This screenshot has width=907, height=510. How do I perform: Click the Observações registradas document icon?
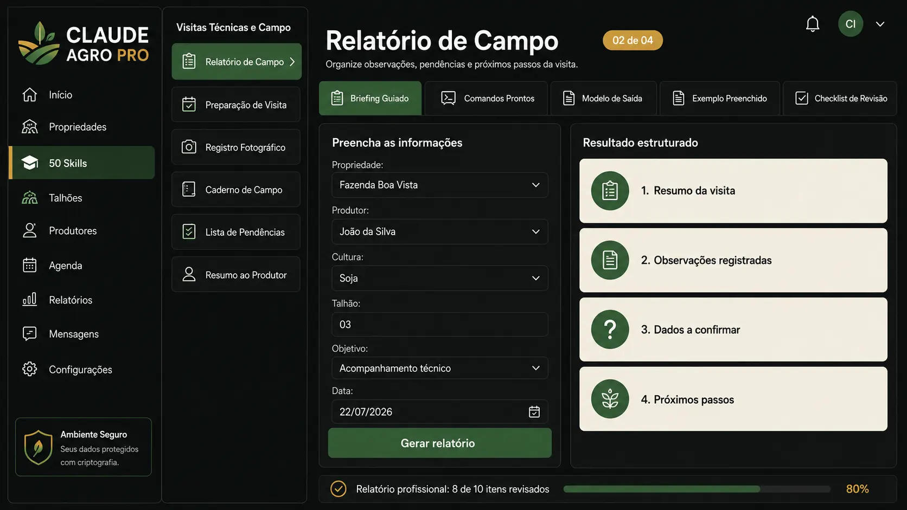coord(610,260)
